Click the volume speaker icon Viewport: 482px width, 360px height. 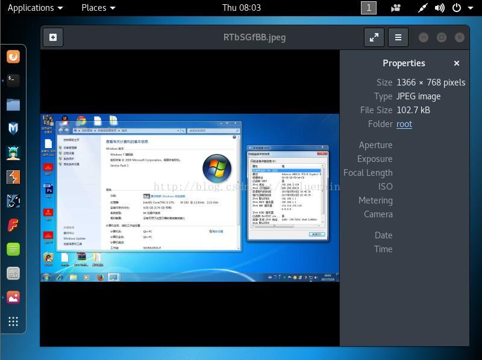[440, 8]
